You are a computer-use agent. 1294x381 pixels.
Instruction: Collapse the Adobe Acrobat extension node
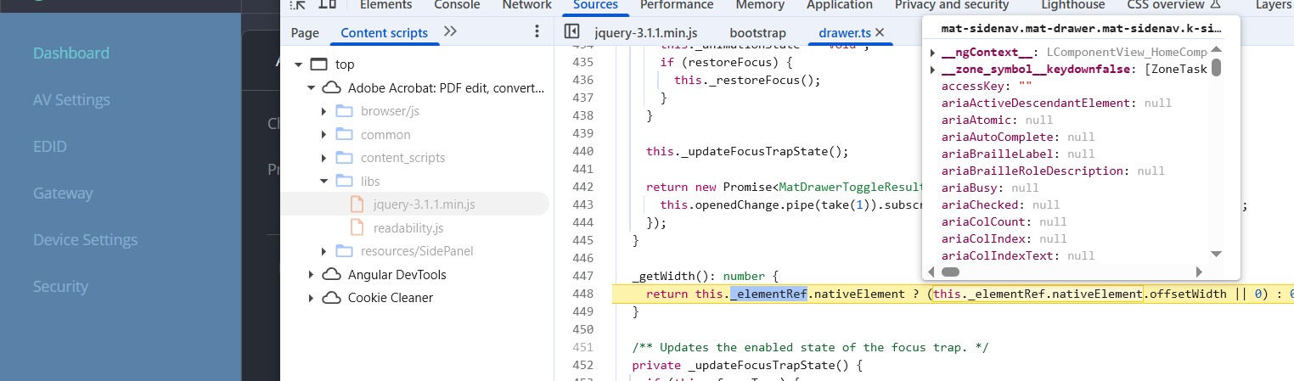[311, 87]
